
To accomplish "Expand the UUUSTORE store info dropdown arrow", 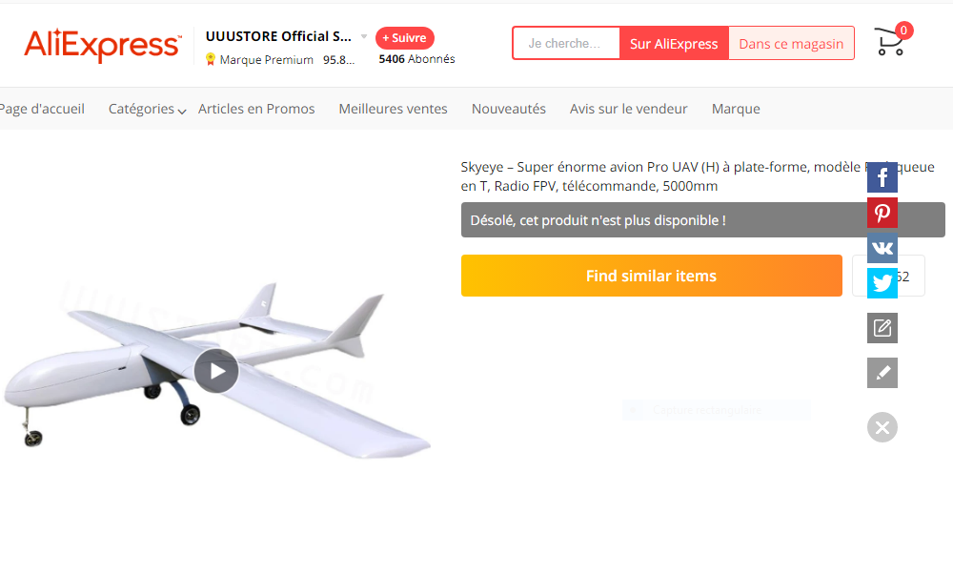I will [363, 36].
